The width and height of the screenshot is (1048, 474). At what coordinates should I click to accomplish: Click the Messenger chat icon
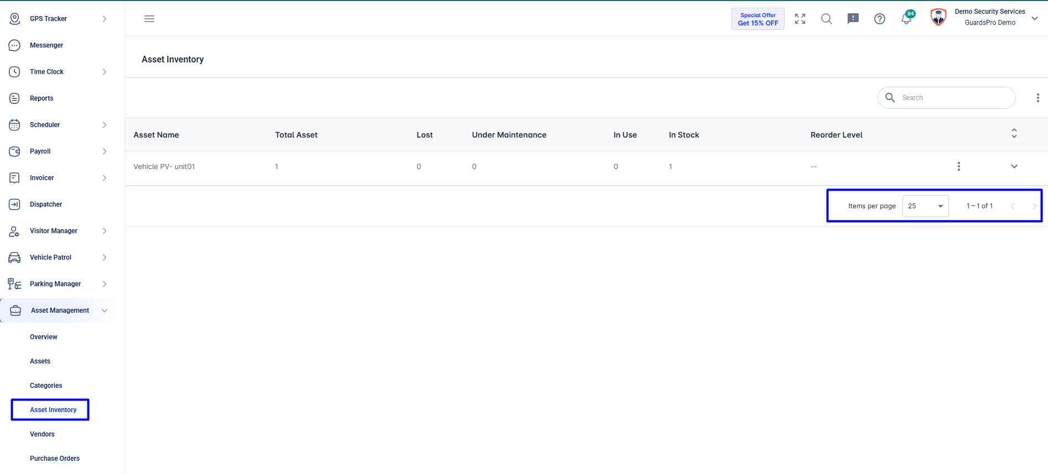(x=15, y=45)
